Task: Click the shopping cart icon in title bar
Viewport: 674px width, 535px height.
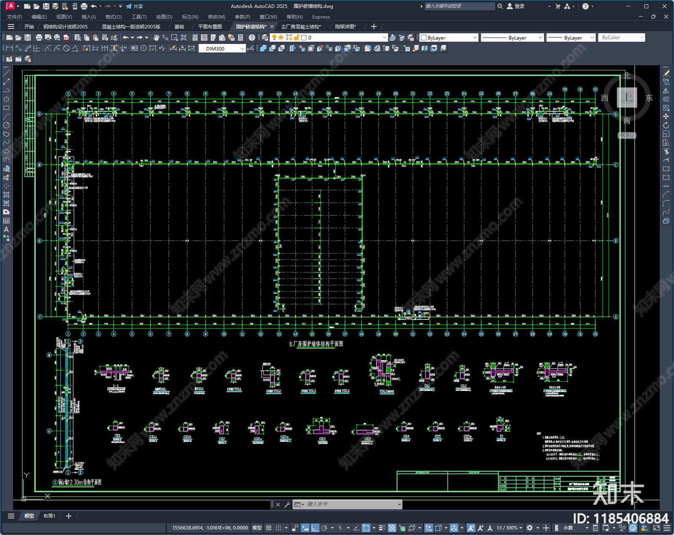Action: pos(558,6)
